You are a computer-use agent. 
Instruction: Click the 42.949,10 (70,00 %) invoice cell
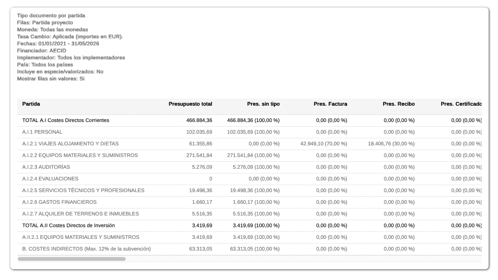(324, 144)
